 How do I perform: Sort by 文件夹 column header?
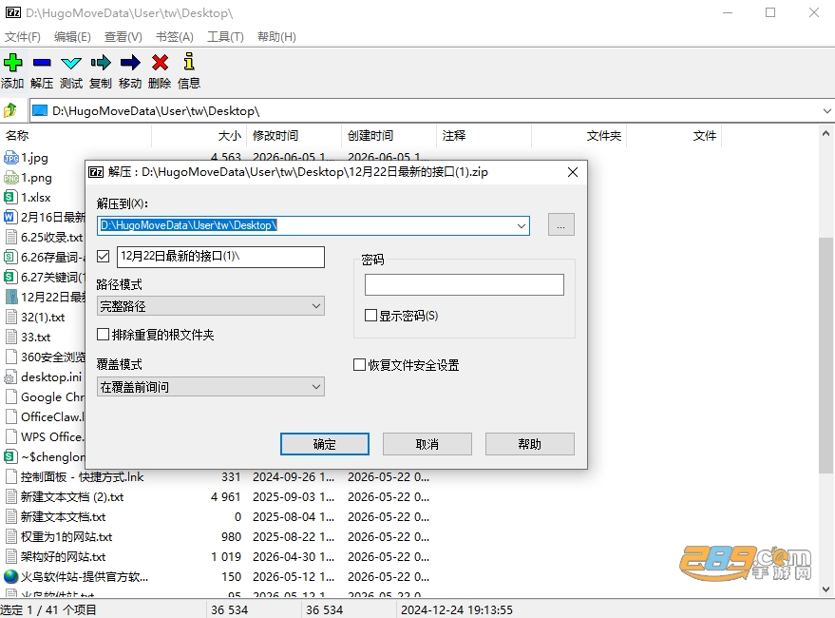coord(579,135)
